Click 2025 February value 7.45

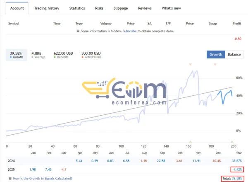coord(48,170)
